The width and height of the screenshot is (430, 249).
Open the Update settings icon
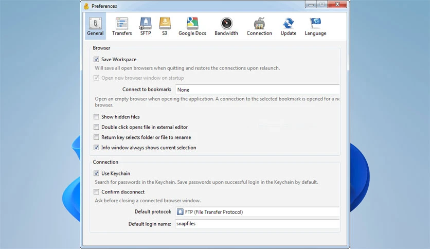(288, 26)
